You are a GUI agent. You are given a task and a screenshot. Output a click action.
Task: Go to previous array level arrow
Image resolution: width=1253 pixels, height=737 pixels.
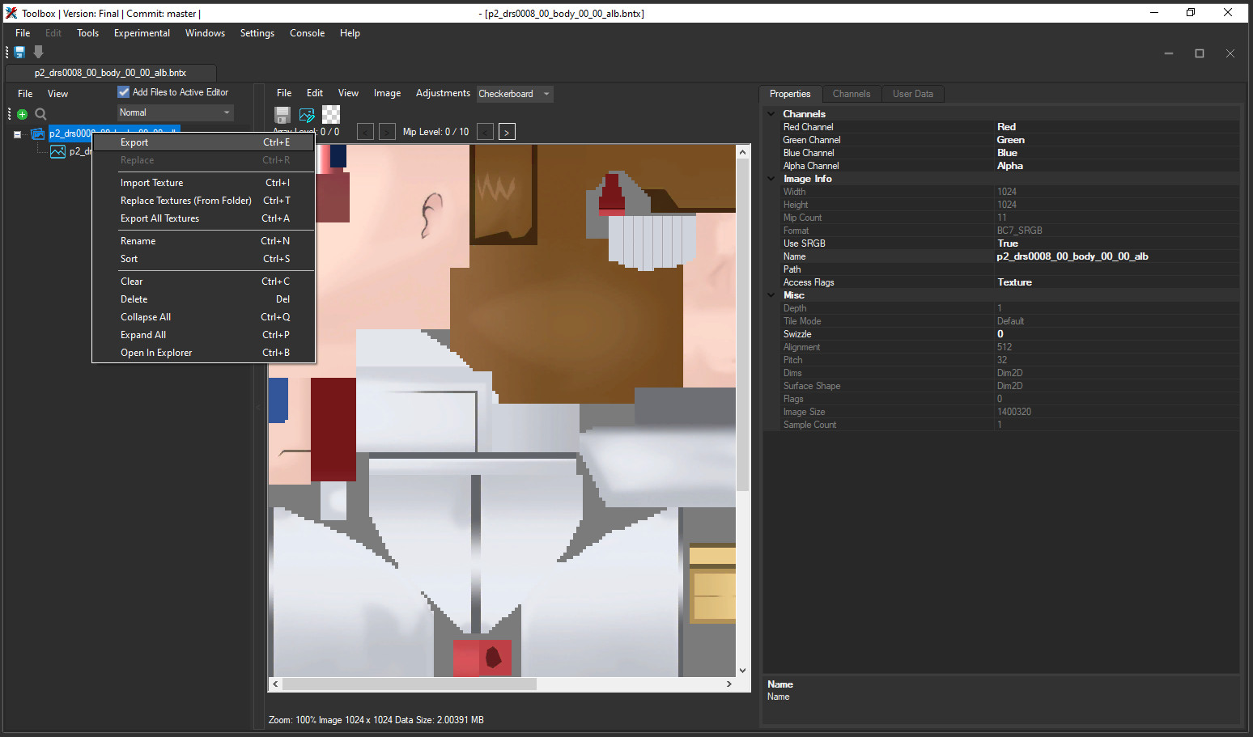click(365, 132)
